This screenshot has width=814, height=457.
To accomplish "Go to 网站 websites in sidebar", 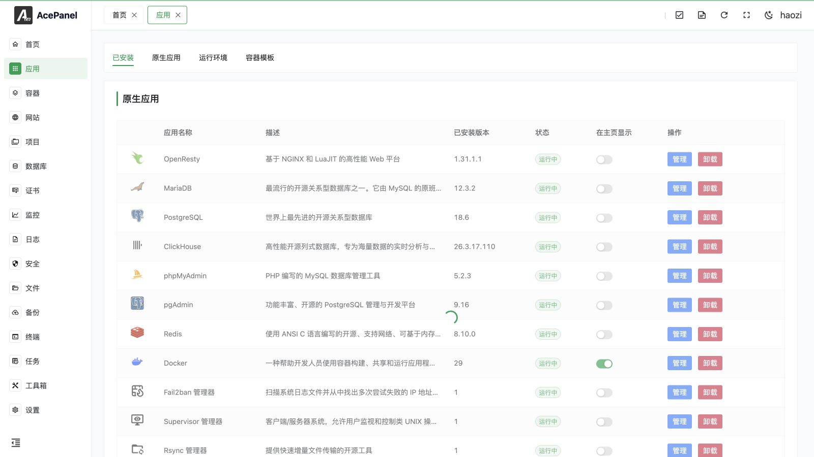I will [x=46, y=117].
